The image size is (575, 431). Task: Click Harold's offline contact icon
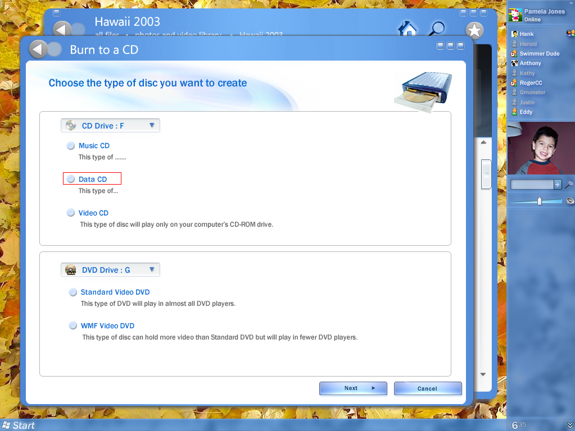point(514,44)
